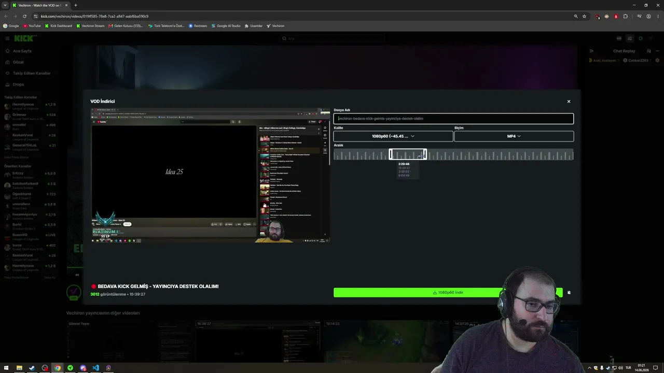The image size is (664, 373).
Task: Go forward in browser history
Action: pos(15,16)
